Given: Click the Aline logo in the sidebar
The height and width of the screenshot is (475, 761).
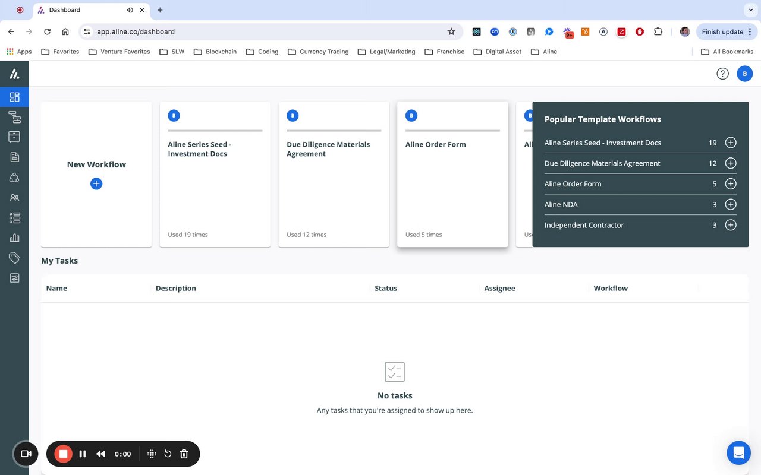Looking at the screenshot, I should click(14, 74).
